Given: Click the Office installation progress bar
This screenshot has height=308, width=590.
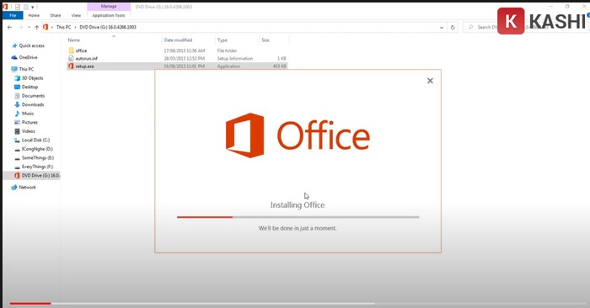Looking at the screenshot, I should (298, 217).
